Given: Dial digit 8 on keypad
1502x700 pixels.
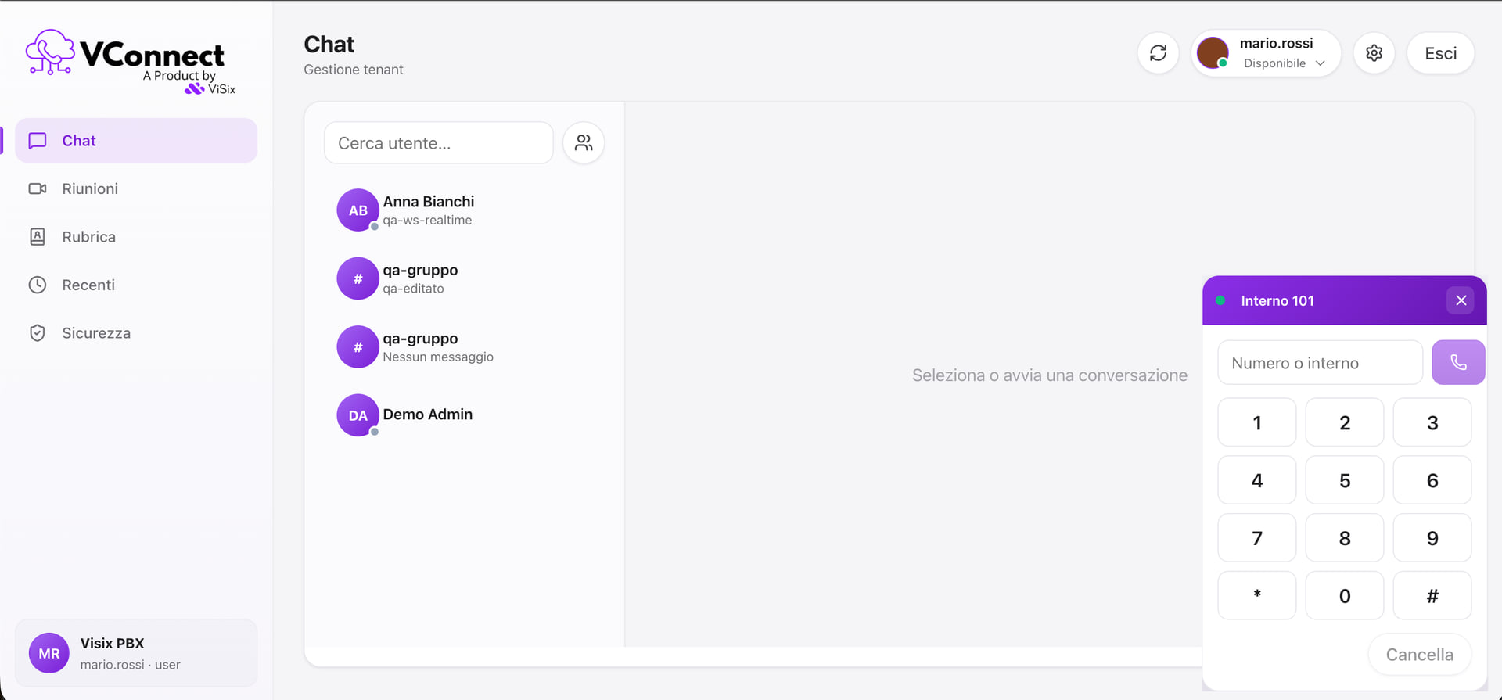Looking at the screenshot, I should (x=1345, y=538).
